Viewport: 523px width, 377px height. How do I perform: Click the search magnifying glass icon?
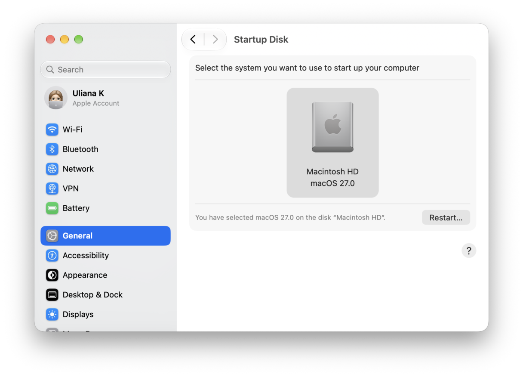[x=50, y=70]
